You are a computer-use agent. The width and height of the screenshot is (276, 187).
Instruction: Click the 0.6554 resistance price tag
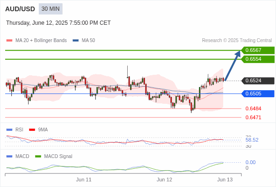258,59
